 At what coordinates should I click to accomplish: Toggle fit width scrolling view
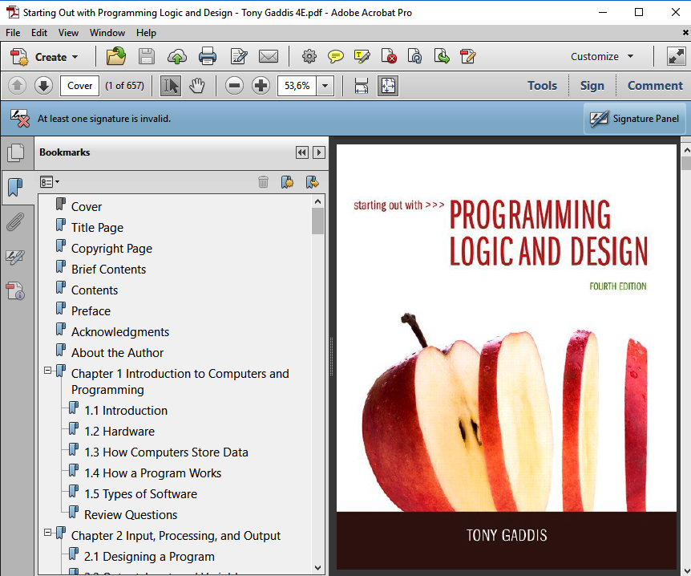[362, 86]
